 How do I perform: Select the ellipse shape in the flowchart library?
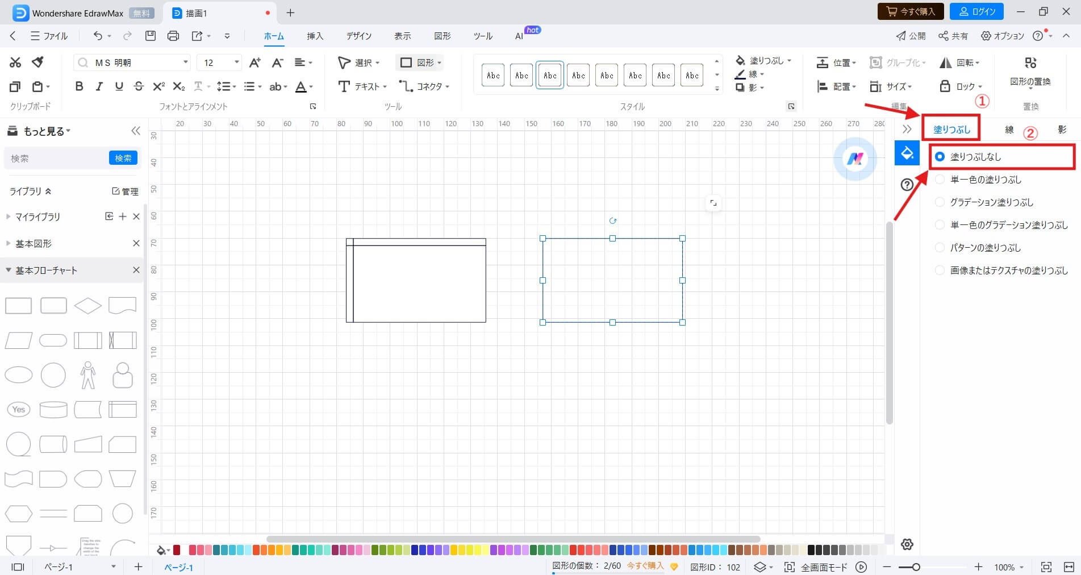click(x=19, y=375)
